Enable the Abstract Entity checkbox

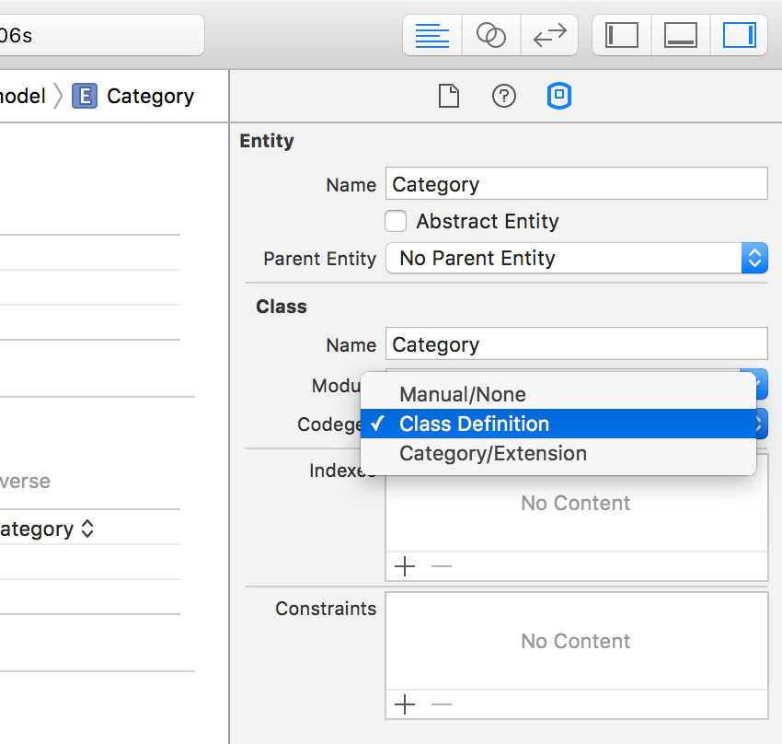(396, 221)
